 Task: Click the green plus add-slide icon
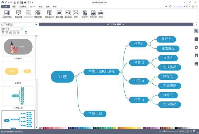pyautogui.click(x=22, y=29)
